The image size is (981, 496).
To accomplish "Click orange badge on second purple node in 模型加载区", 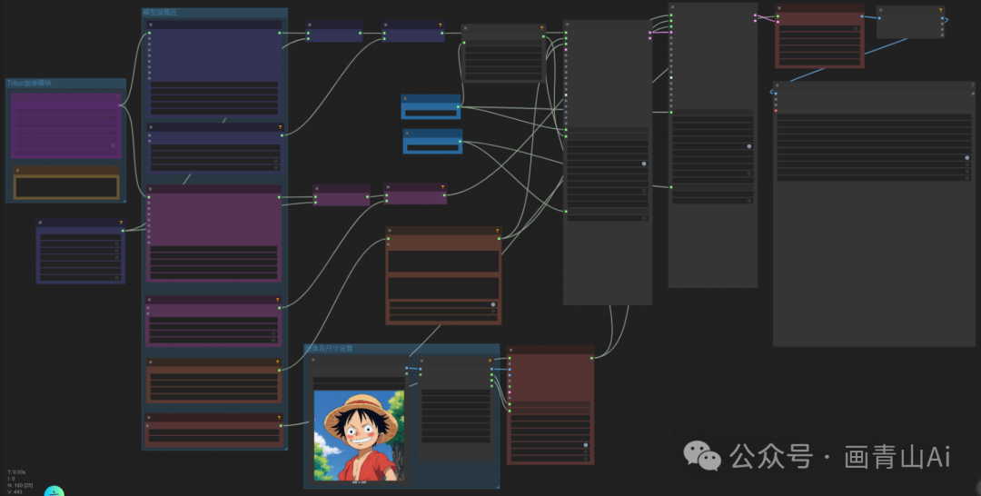I will pos(281,127).
